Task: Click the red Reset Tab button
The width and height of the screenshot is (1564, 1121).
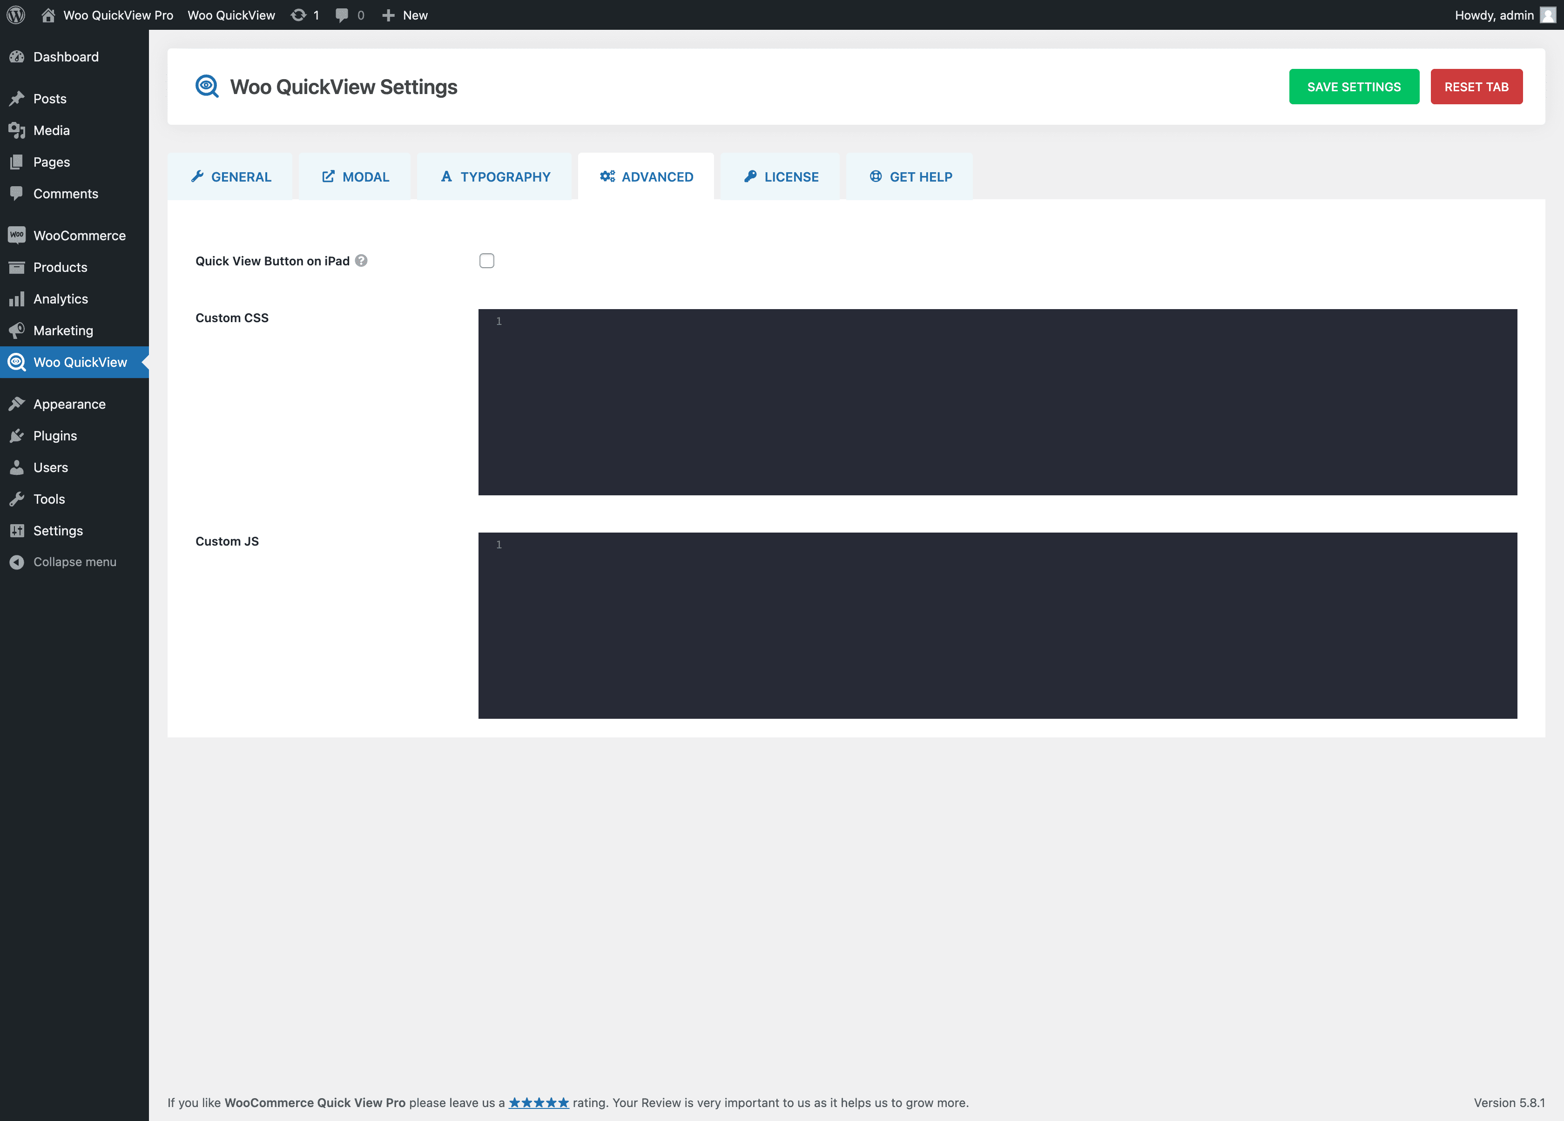Action: coord(1476,87)
